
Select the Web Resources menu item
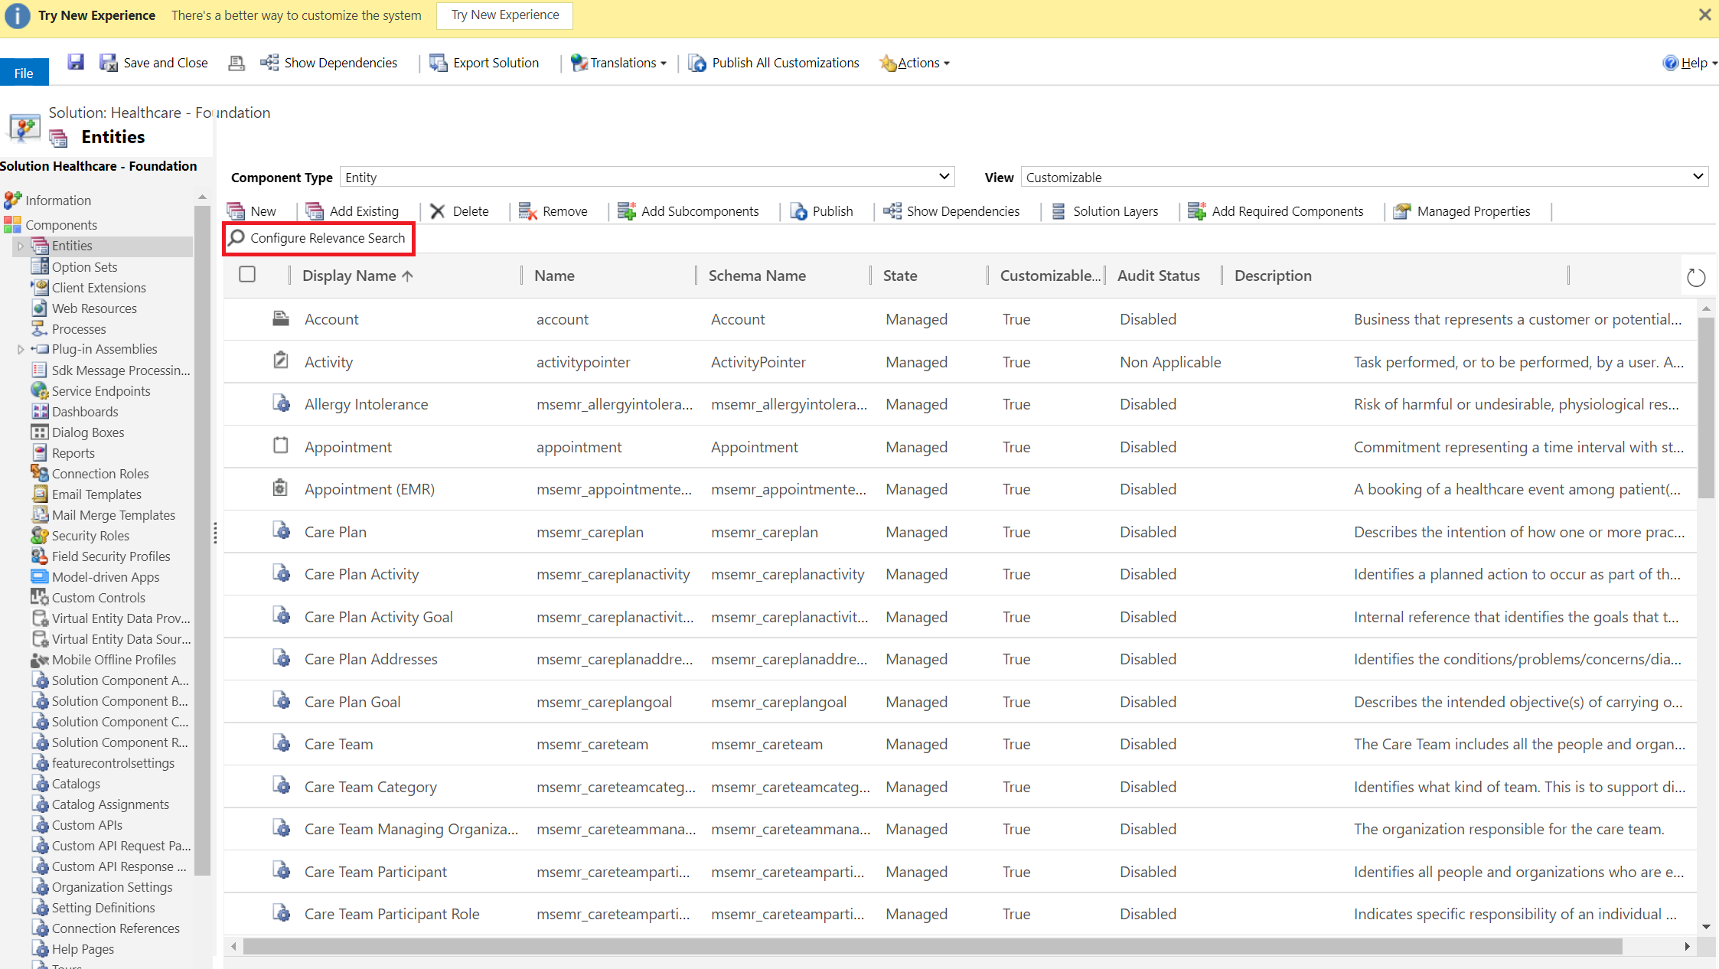(93, 308)
